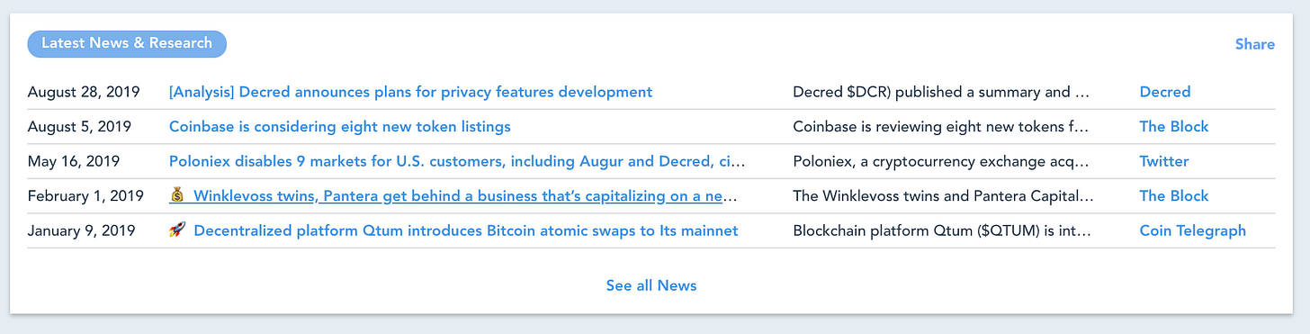The width and height of the screenshot is (1310, 334).
Task: Share the news list
Action: [x=1254, y=44]
